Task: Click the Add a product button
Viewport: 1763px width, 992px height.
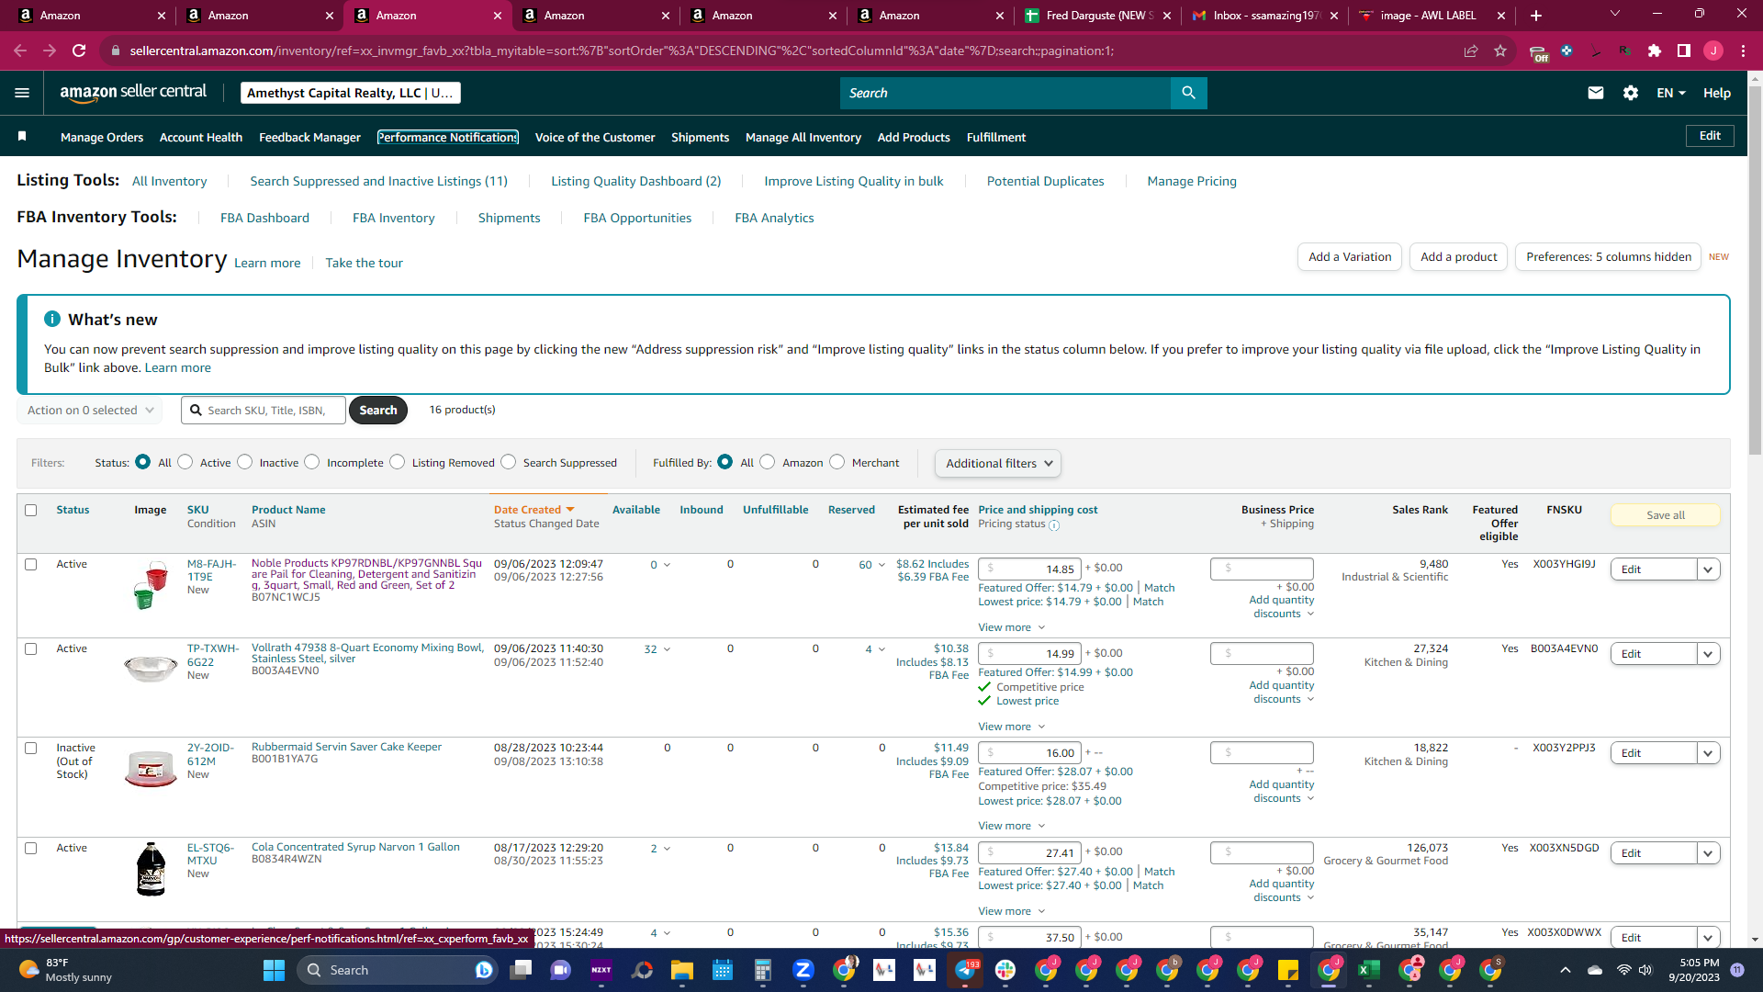Action: 1458,257
